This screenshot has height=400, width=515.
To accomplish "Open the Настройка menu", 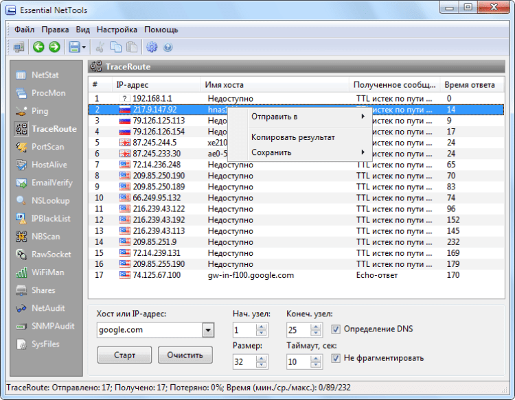I will click(x=117, y=30).
